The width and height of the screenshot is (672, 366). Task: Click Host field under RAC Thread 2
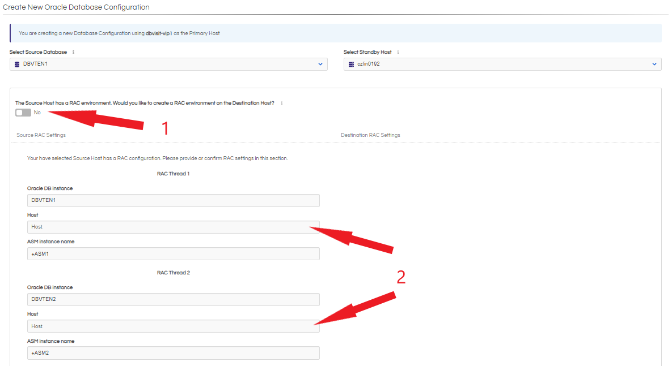[173, 326]
